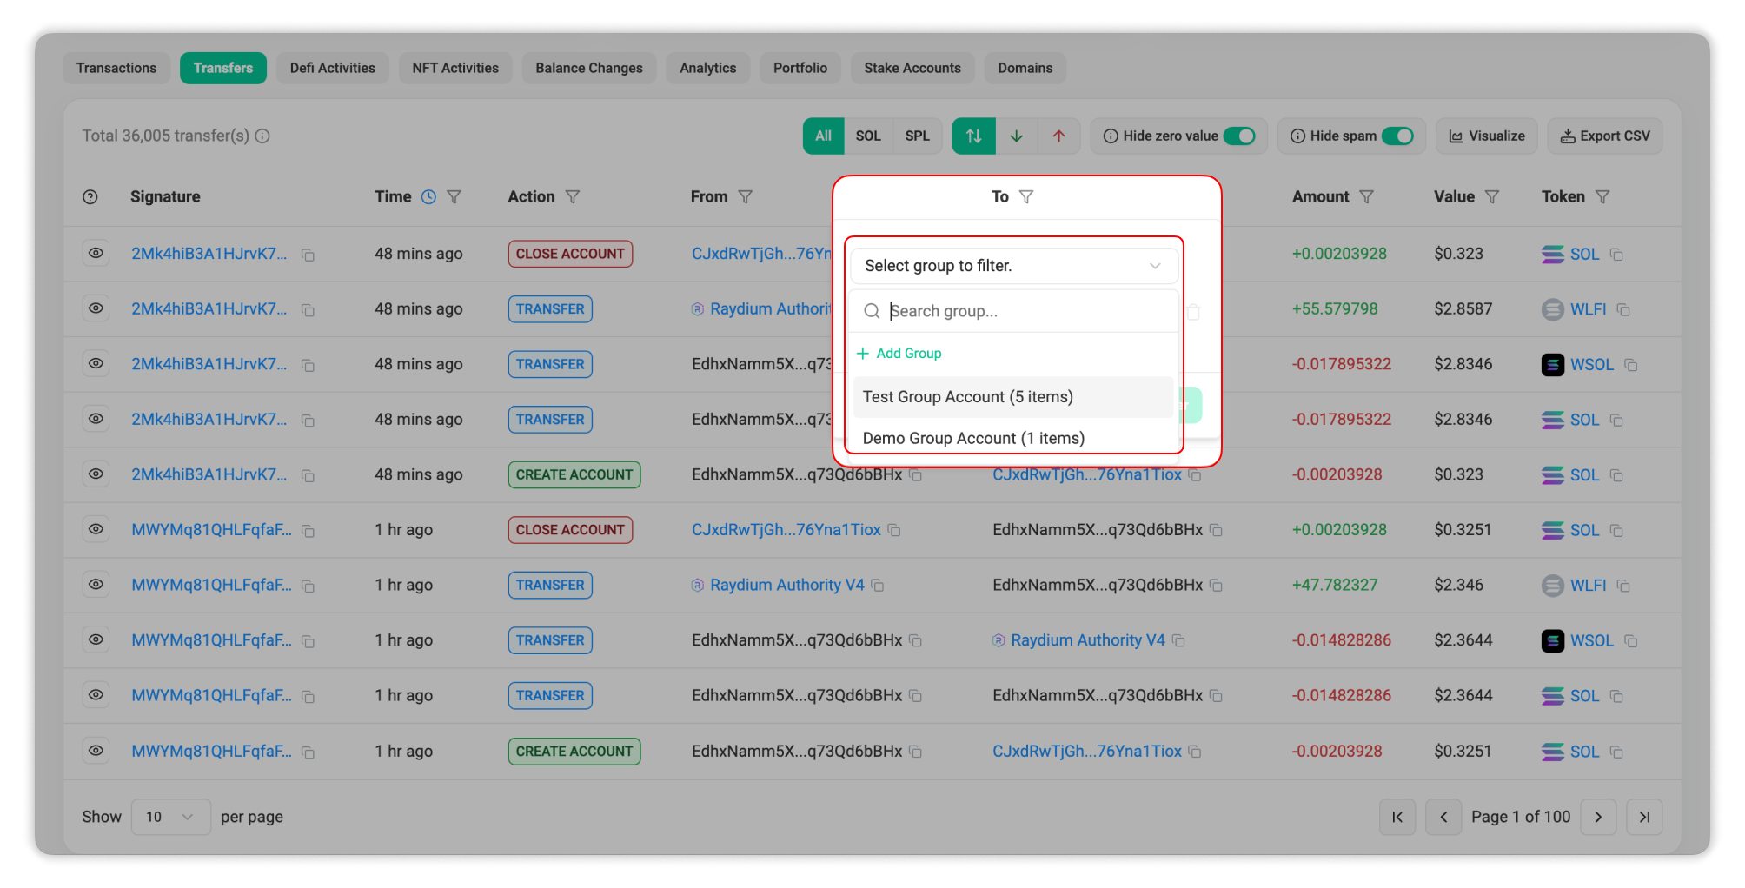Click info icon next to Total transfers
This screenshot has width=1745, height=888.
coord(262,136)
